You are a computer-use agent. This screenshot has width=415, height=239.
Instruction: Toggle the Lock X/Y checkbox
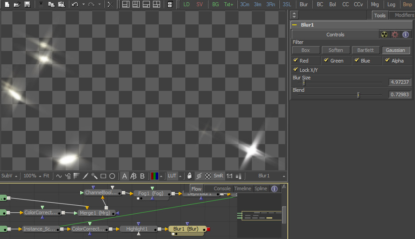point(296,70)
